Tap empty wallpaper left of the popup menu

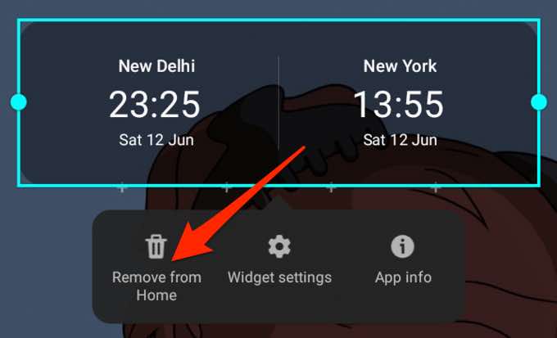[46, 266]
